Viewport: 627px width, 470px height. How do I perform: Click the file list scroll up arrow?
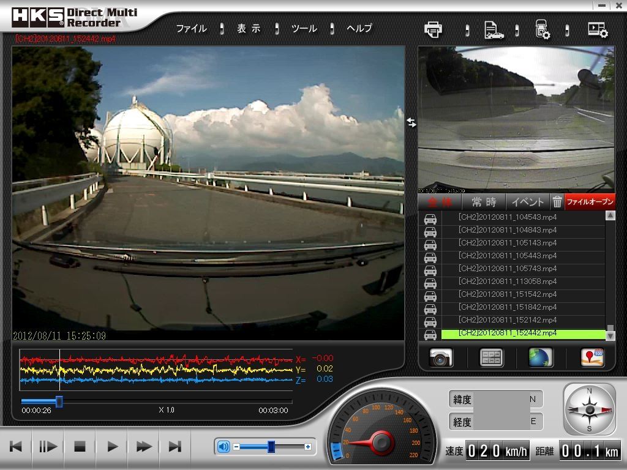[610, 215]
